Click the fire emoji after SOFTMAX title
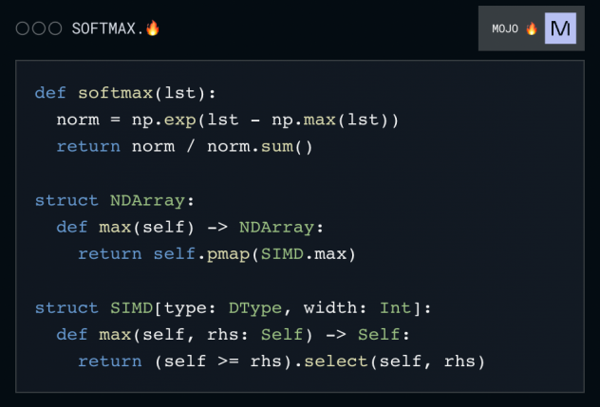Viewport: 600px width, 407px height. click(x=153, y=28)
